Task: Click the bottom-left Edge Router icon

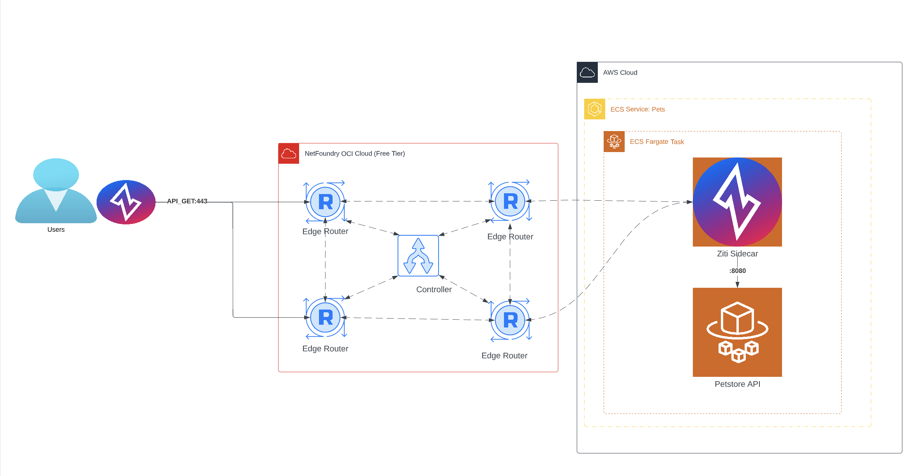Action: (325, 317)
